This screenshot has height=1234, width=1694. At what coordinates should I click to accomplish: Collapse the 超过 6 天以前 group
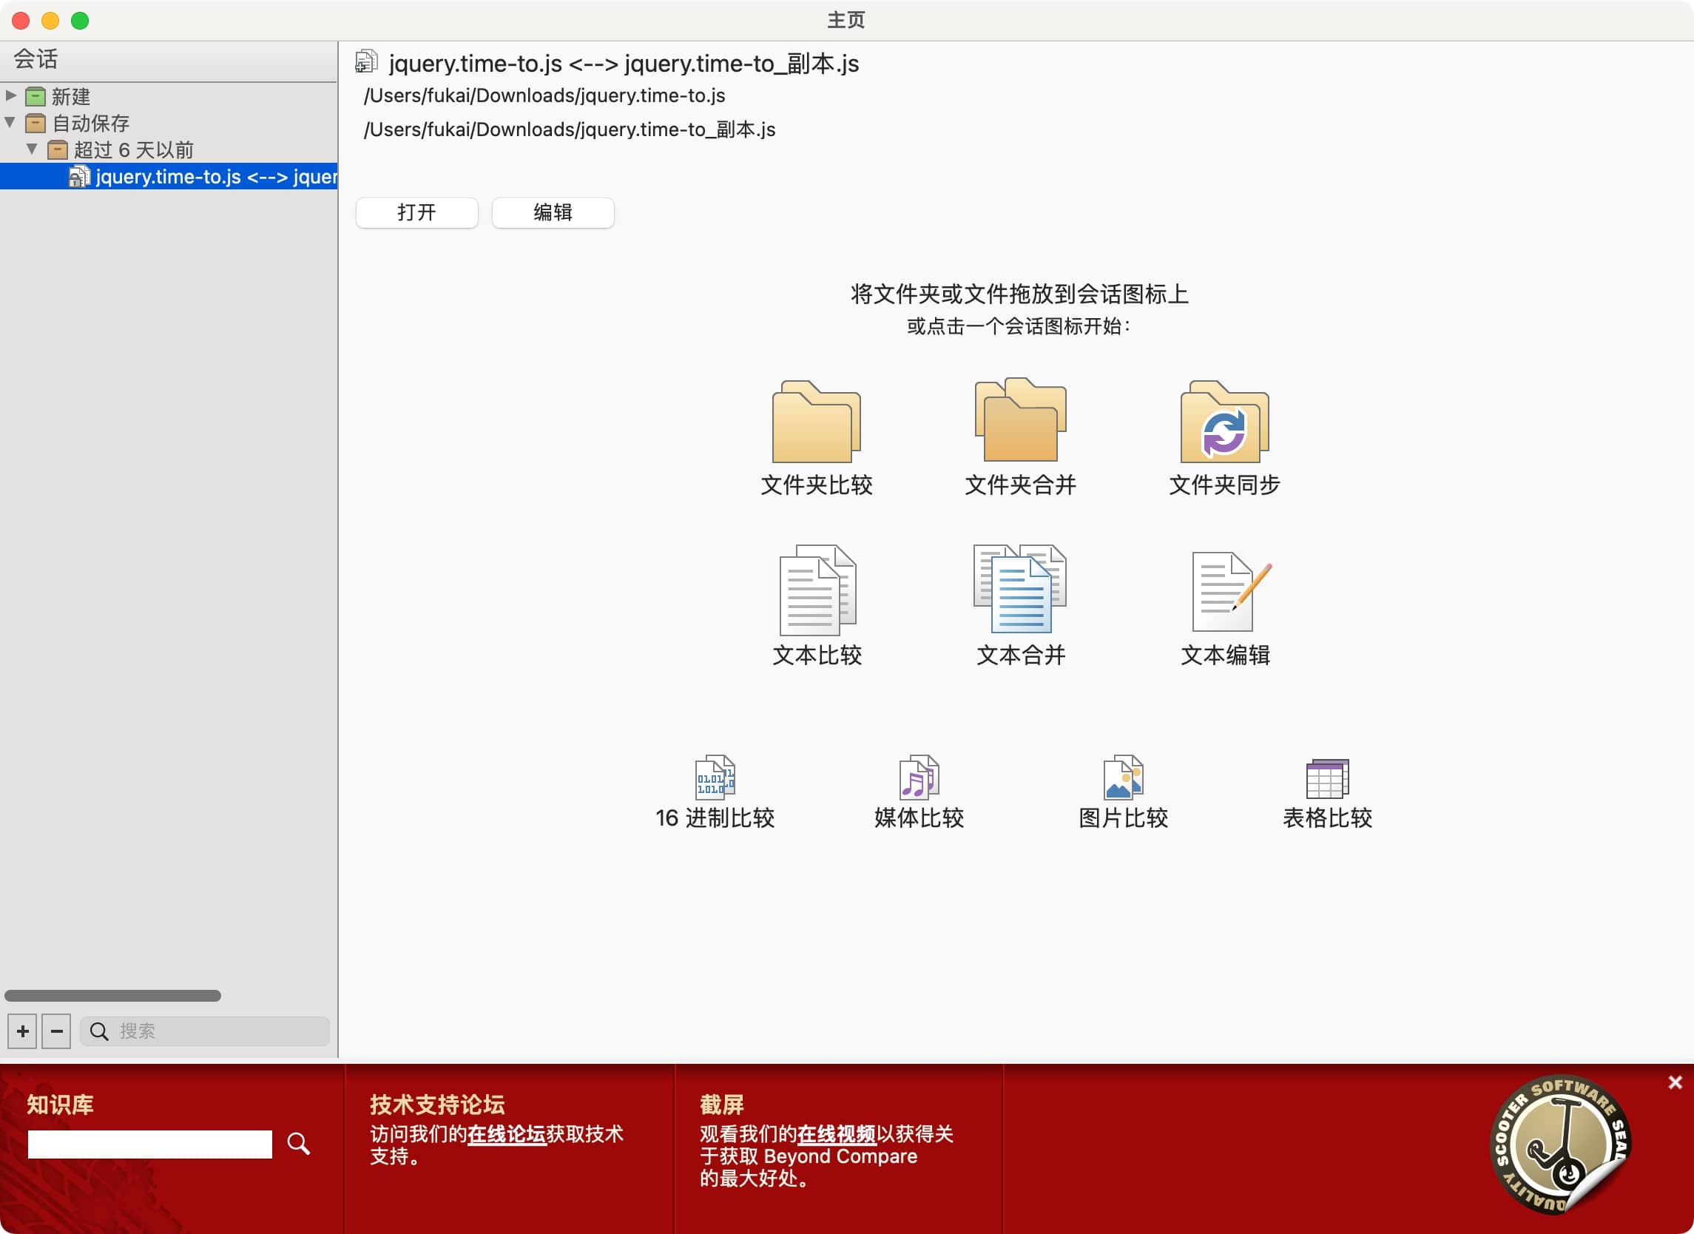click(x=32, y=149)
